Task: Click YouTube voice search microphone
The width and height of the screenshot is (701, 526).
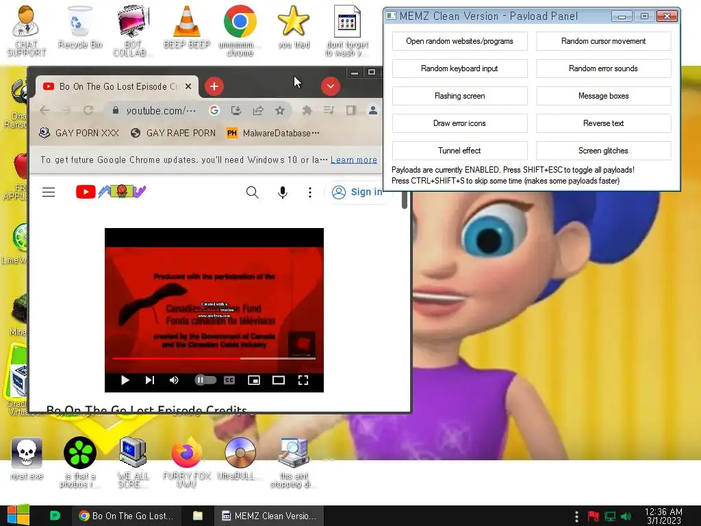Action: click(x=283, y=192)
